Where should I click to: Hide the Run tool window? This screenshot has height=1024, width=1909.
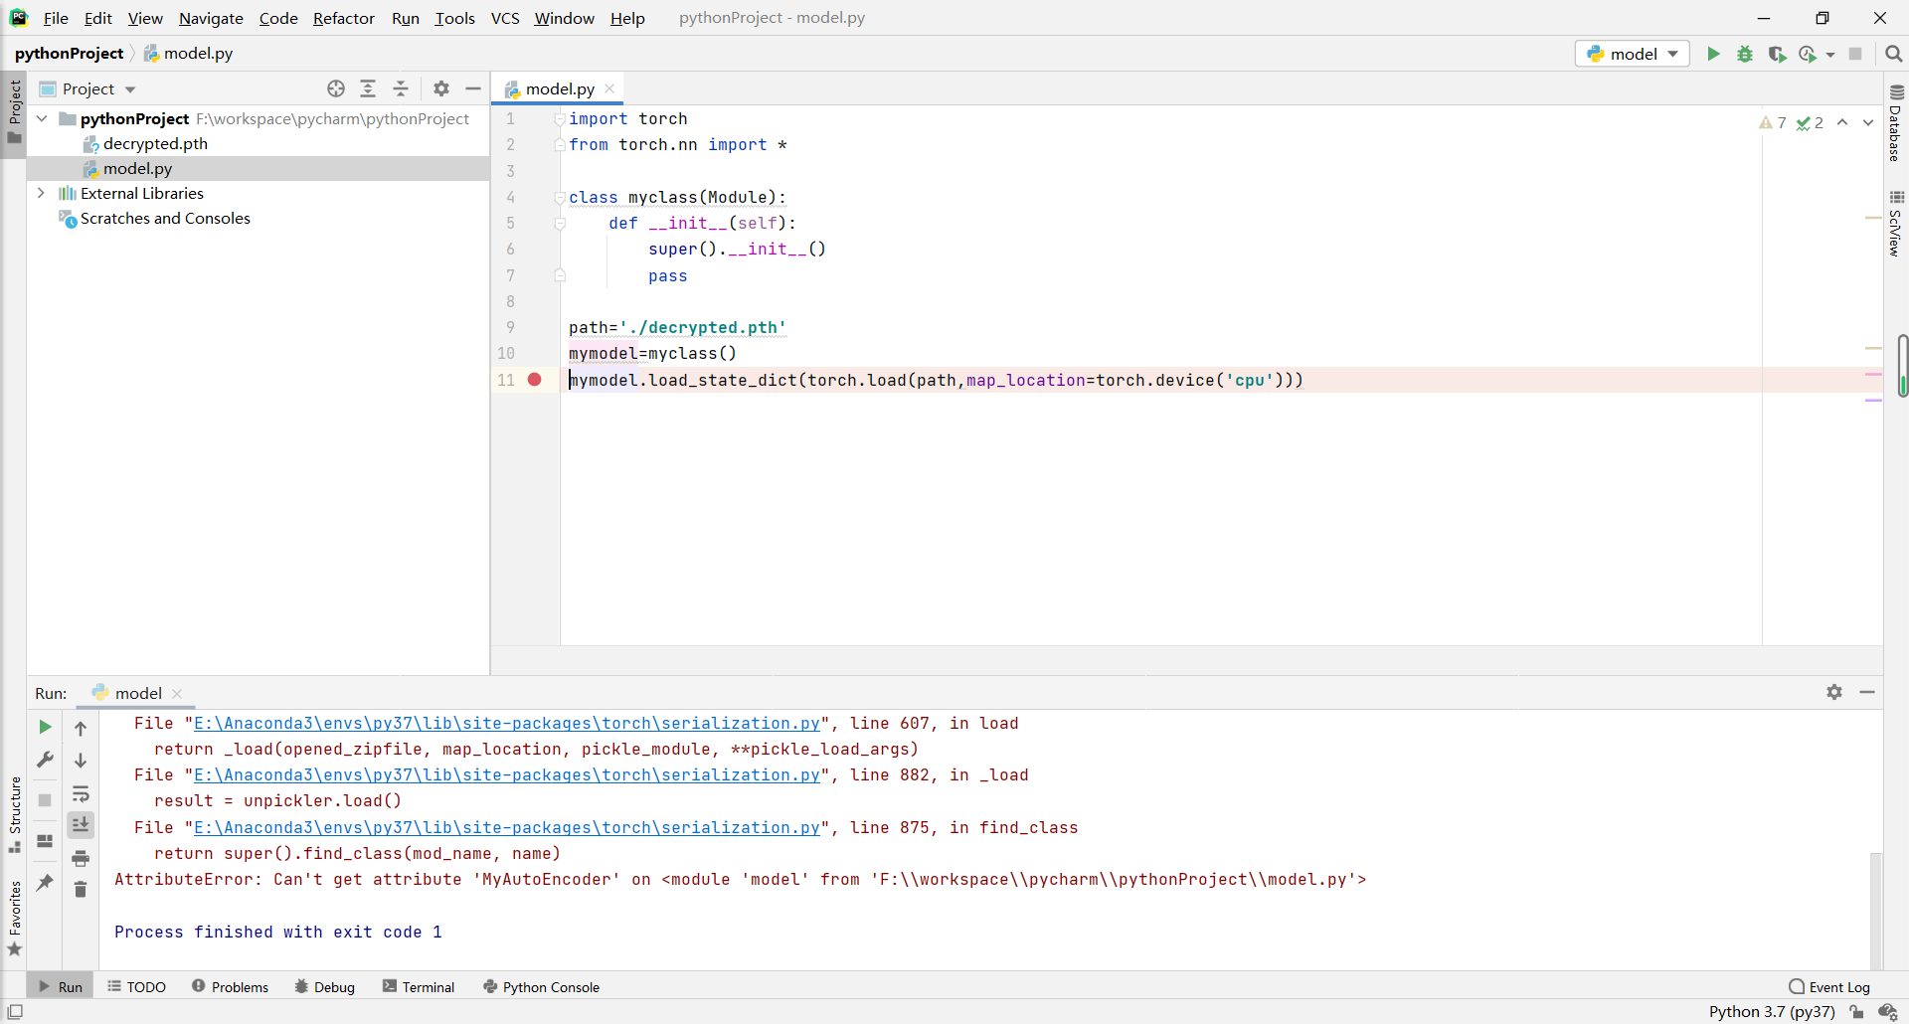(x=1867, y=692)
